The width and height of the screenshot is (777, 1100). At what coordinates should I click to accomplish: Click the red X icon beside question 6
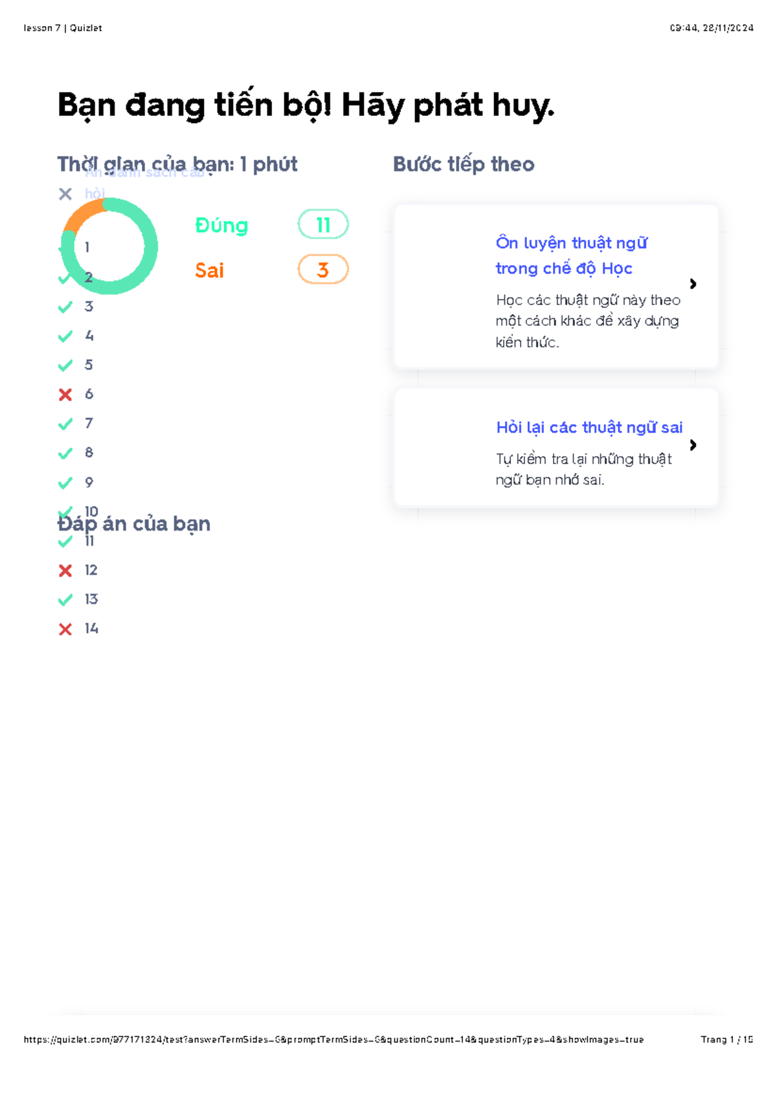[x=64, y=395]
